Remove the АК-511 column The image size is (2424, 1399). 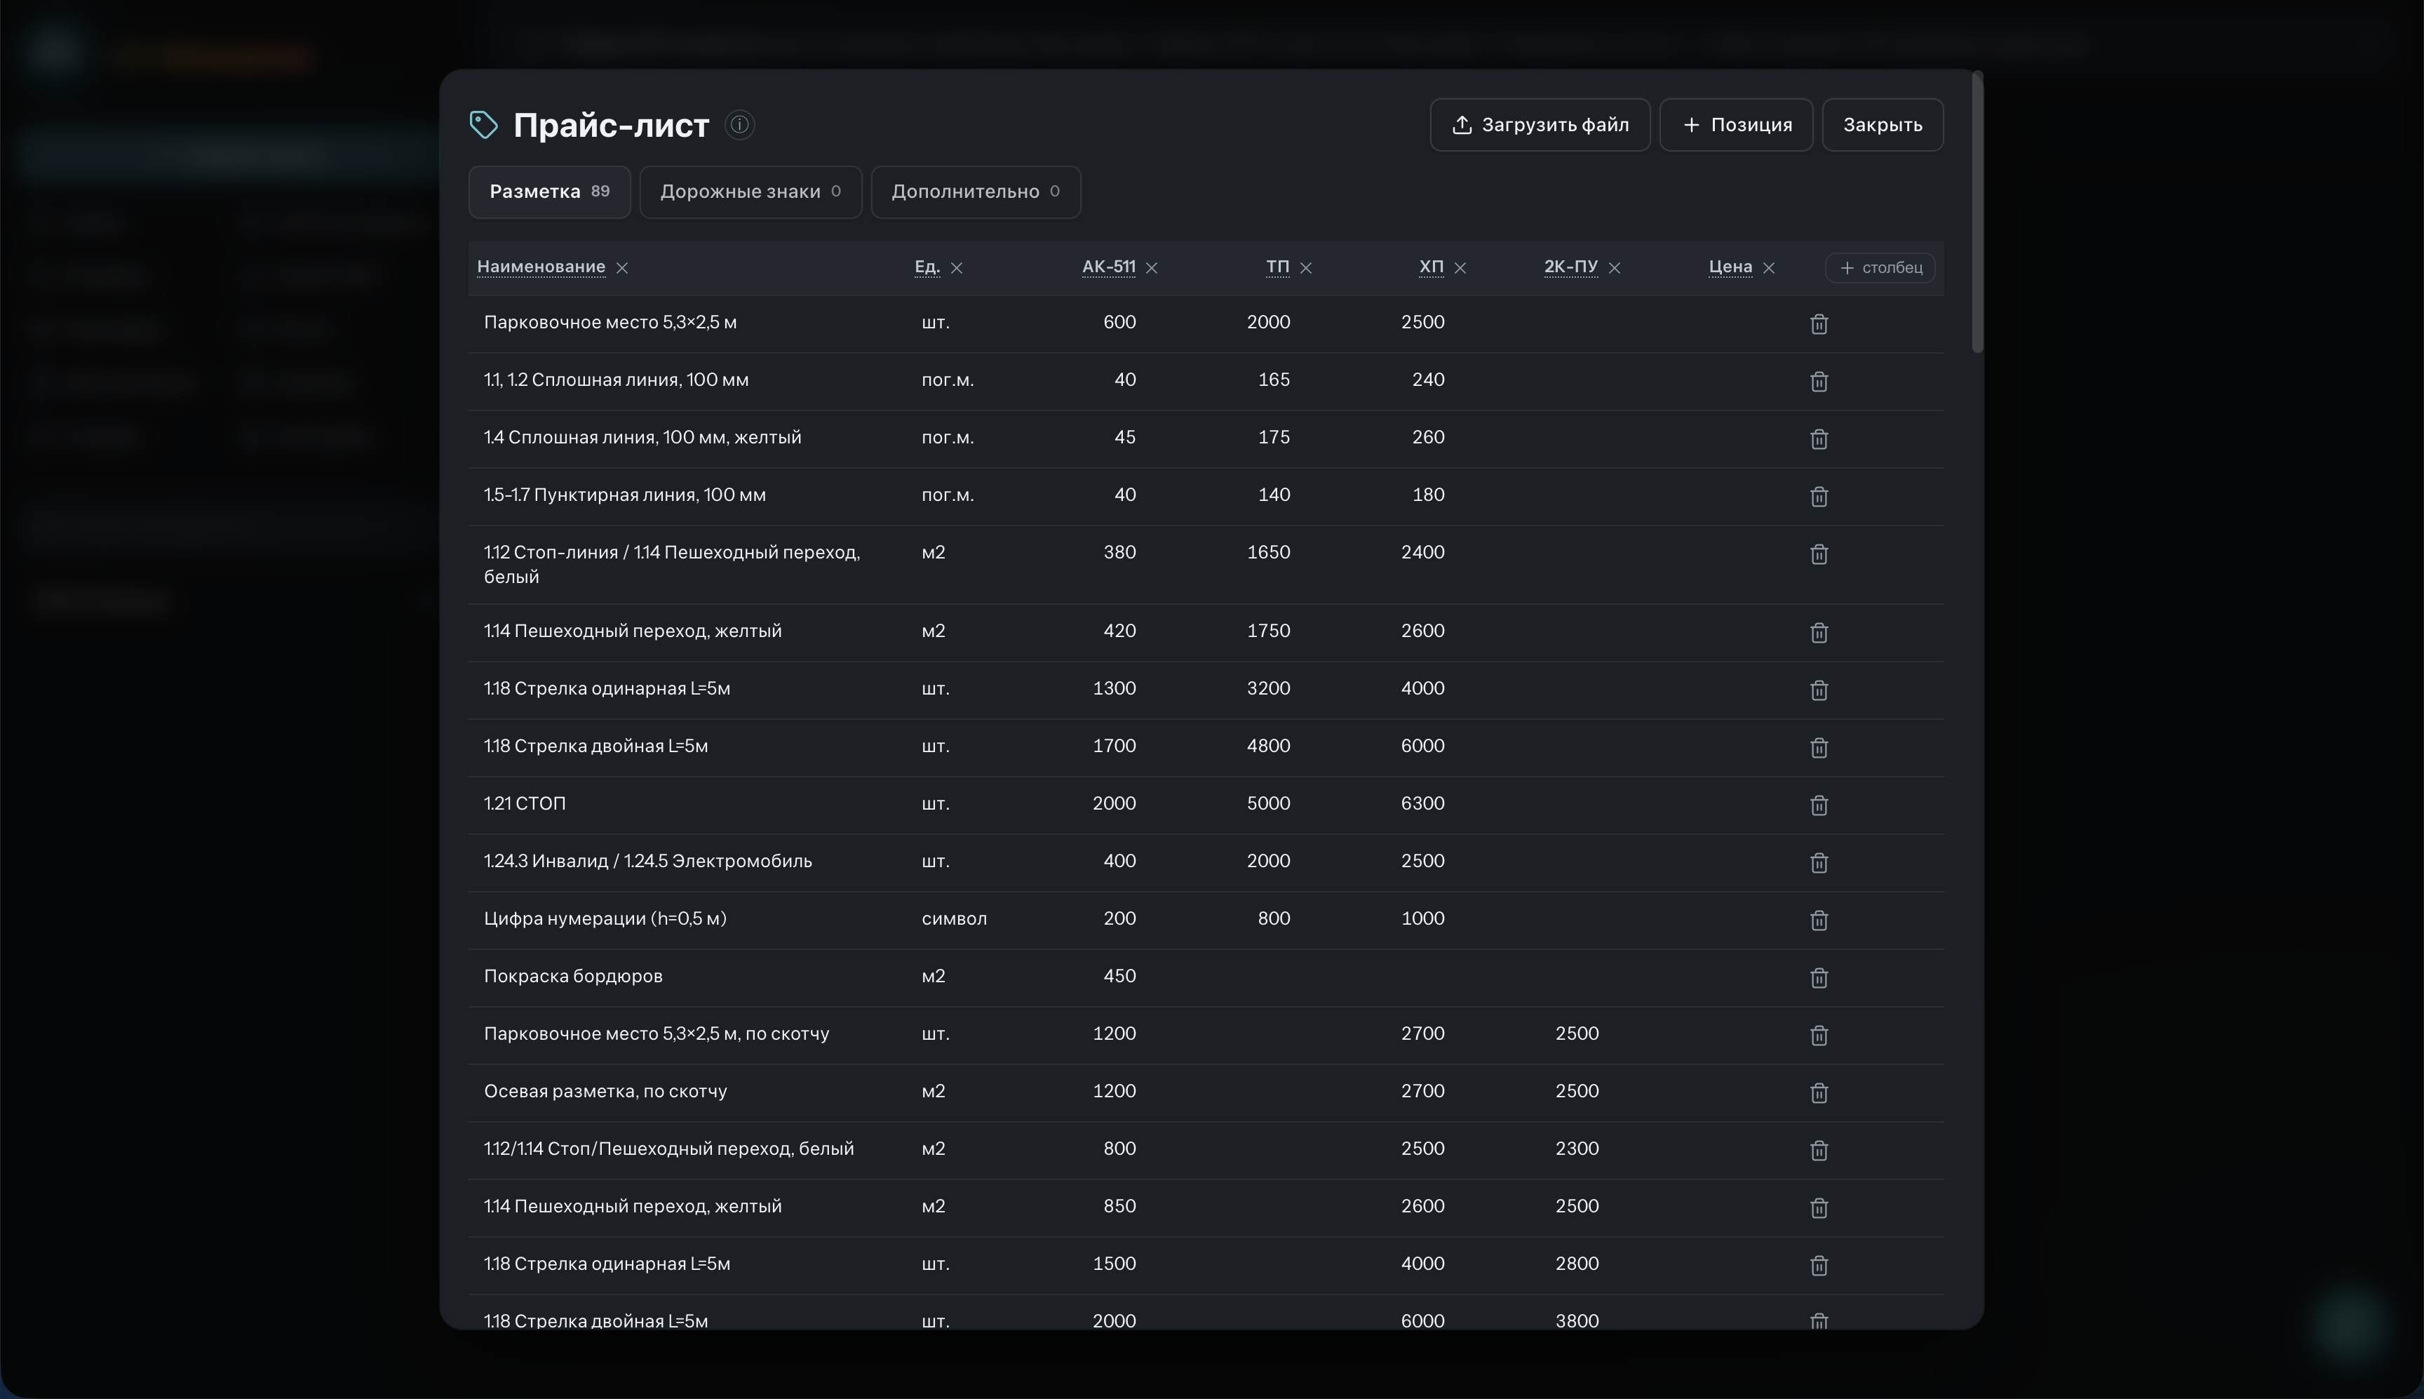point(1152,268)
